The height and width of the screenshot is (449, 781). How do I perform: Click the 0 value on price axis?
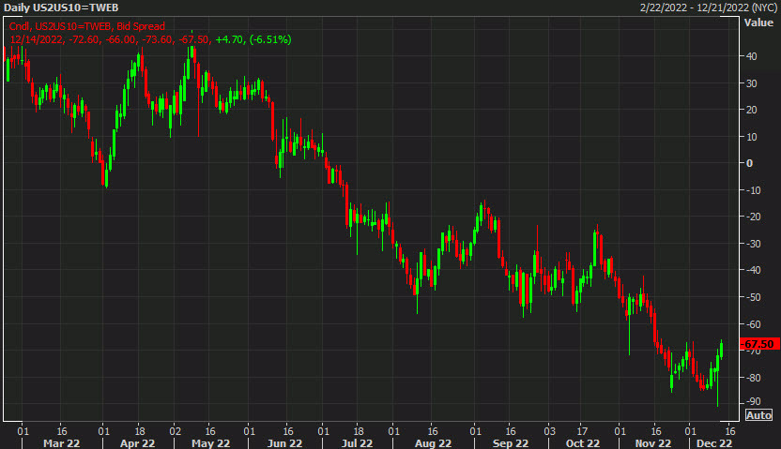(x=749, y=163)
